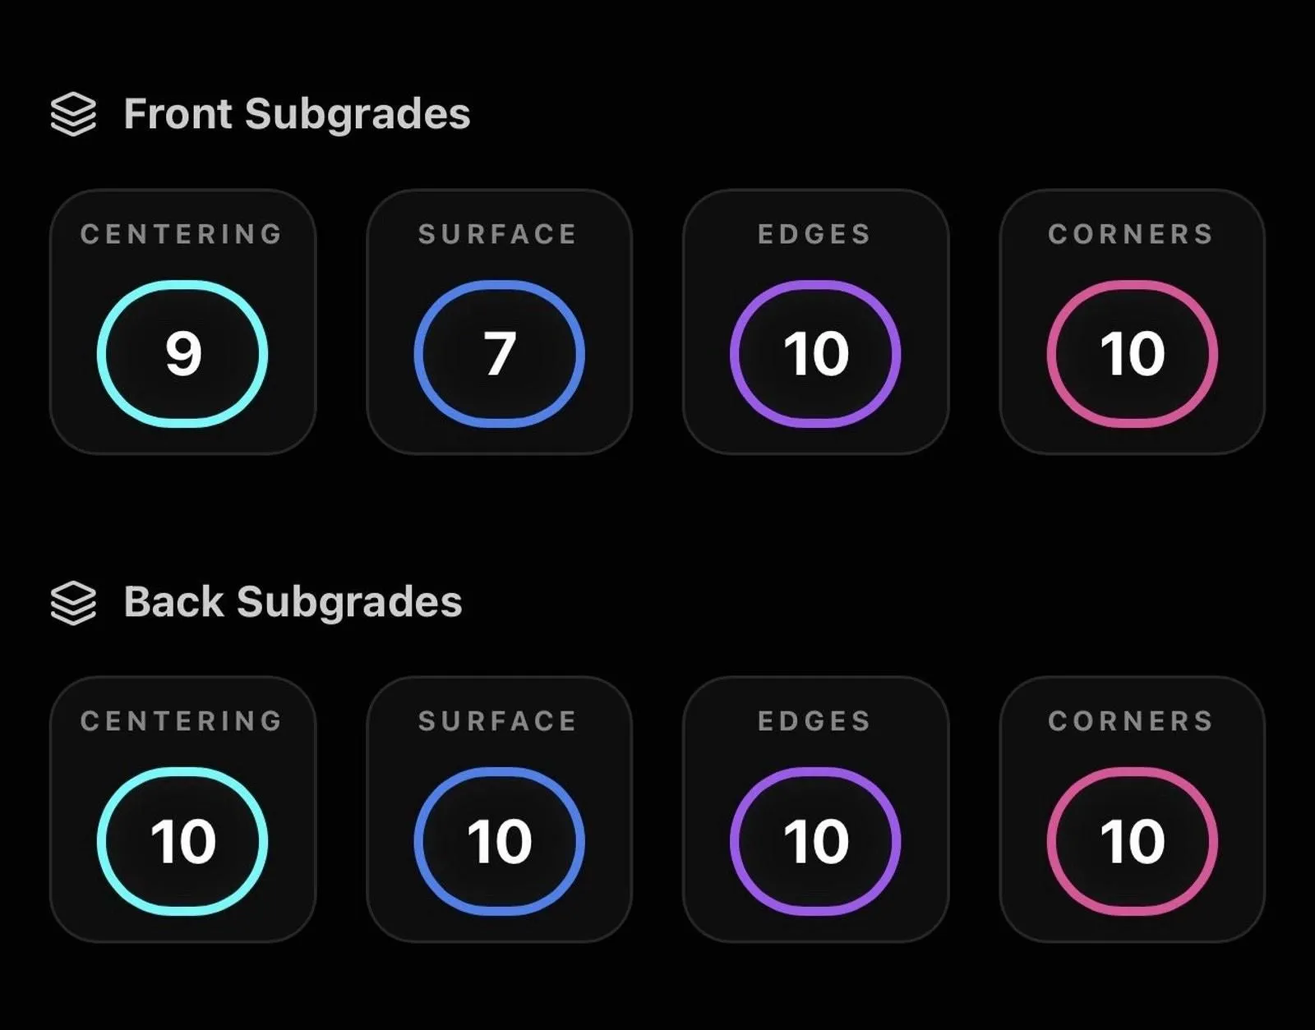Tap the back EDGES card label
The image size is (1315, 1030).
pos(814,721)
